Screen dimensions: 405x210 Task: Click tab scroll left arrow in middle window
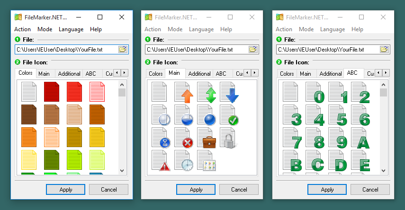247,73
